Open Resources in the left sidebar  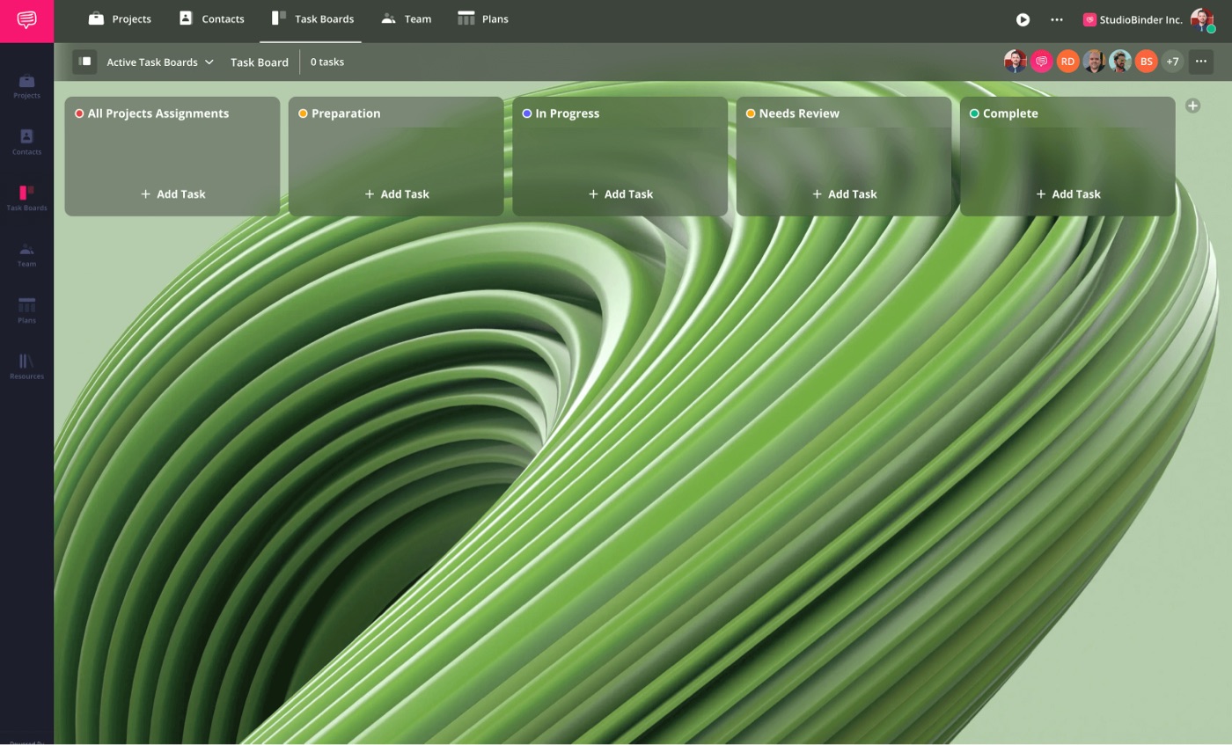tap(26, 366)
